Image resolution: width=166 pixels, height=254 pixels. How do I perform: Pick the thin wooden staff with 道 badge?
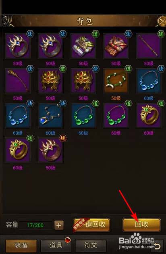[149, 46]
